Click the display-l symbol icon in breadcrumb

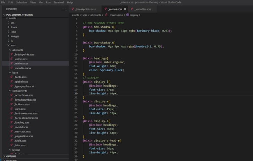tap(128, 15)
